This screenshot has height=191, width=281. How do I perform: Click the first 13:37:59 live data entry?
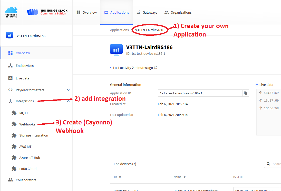[x=269, y=93]
